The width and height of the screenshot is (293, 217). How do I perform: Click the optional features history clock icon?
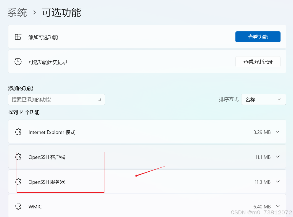(18, 62)
